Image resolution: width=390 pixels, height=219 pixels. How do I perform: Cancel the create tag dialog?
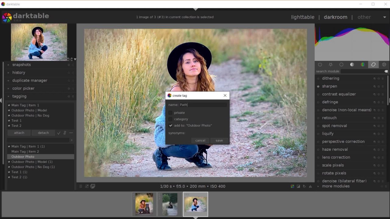click(200, 141)
